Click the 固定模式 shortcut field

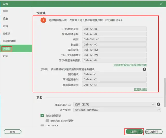114,74
